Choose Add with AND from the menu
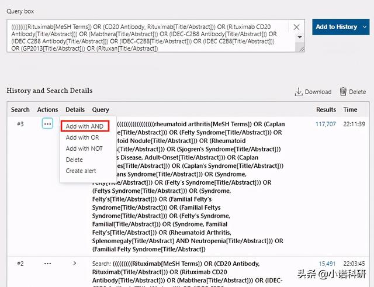 coord(84,126)
